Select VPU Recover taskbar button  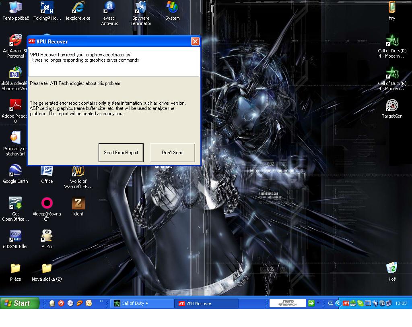pos(206,303)
